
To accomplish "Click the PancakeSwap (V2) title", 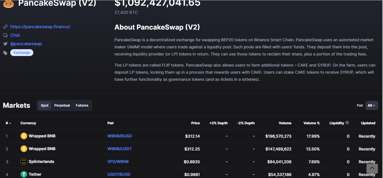I will pyautogui.click(x=57, y=3).
